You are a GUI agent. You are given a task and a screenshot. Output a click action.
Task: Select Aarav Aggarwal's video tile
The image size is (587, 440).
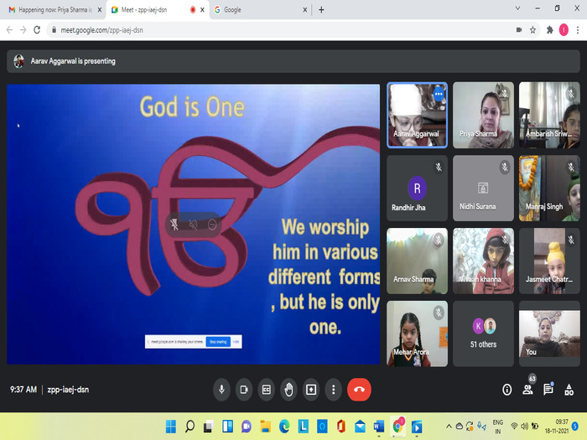417,116
